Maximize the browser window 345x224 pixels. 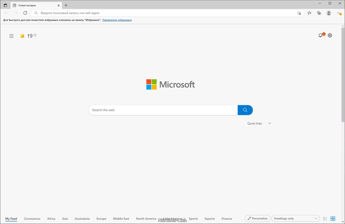tap(330, 3)
